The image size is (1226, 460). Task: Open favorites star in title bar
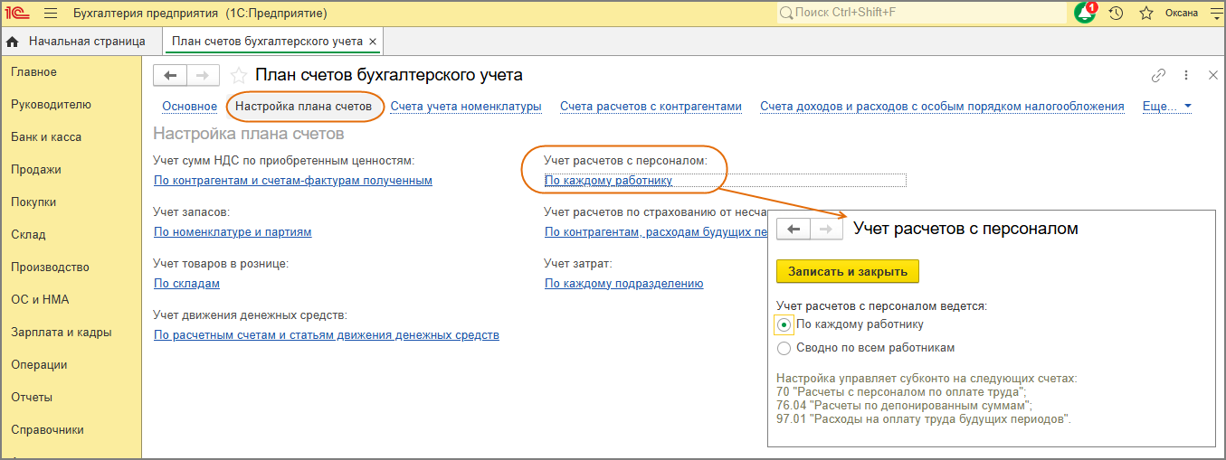(x=1145, y=14)
